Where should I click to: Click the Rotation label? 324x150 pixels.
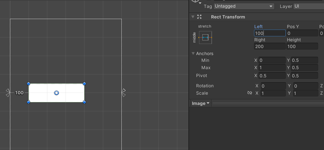click(205, 86)
